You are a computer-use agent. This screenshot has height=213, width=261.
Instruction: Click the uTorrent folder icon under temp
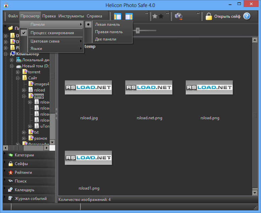click(x=37, y=126)
